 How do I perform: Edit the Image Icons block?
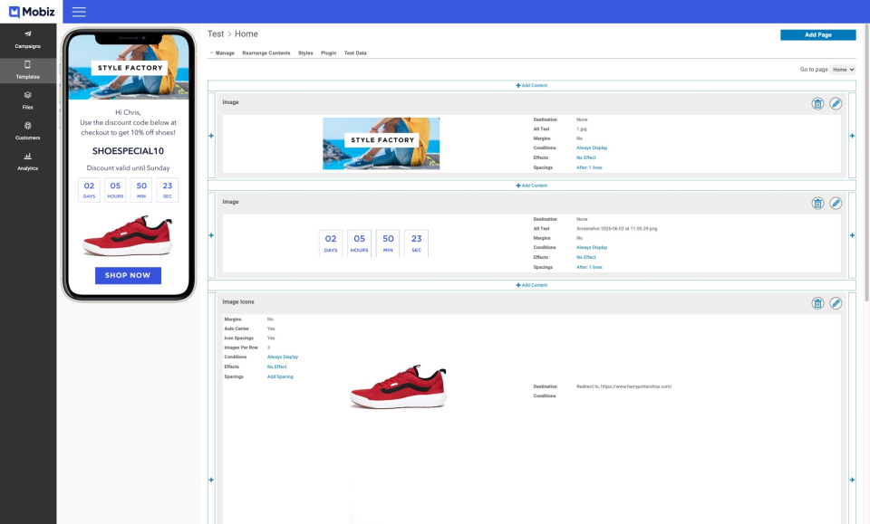836,303
